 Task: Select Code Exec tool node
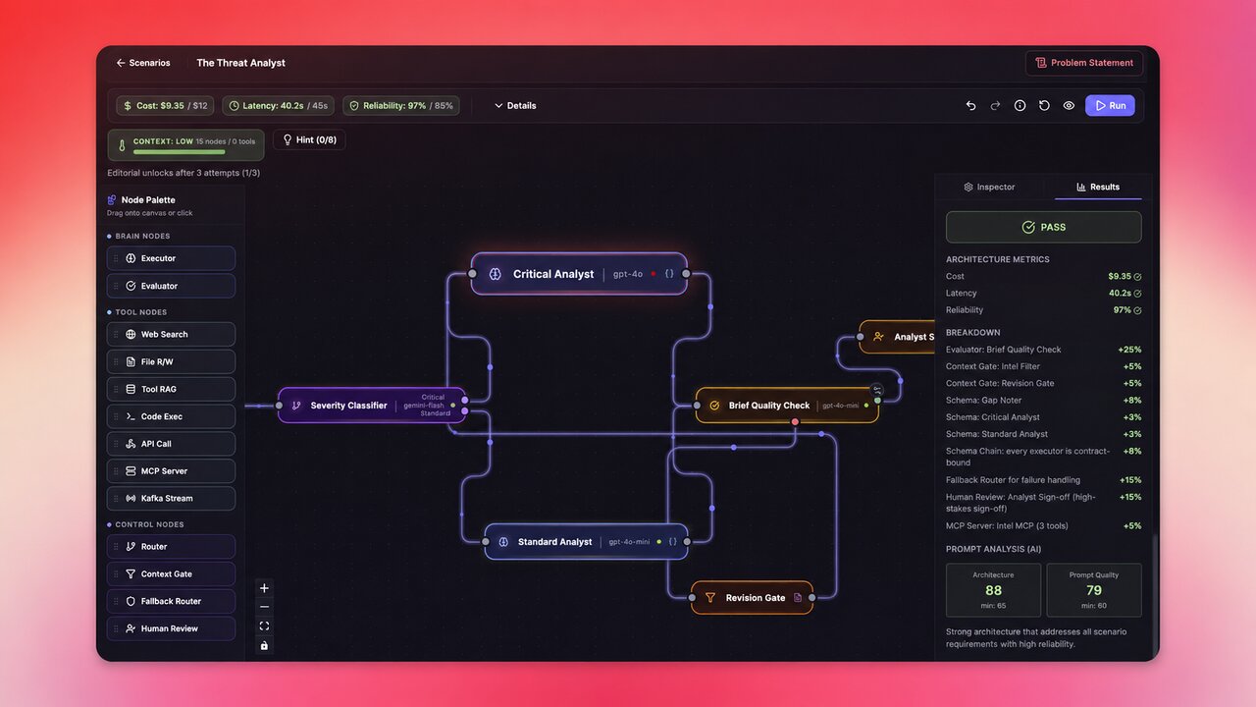click(171, 416)
